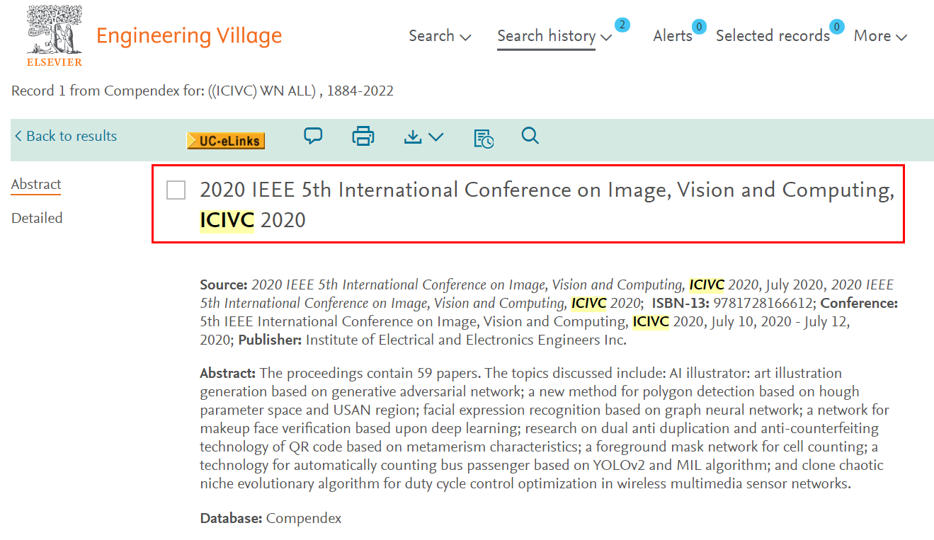This screenshot has width=934, height=540.
Task: Open the Engineering Village home link
Action: 189,36
